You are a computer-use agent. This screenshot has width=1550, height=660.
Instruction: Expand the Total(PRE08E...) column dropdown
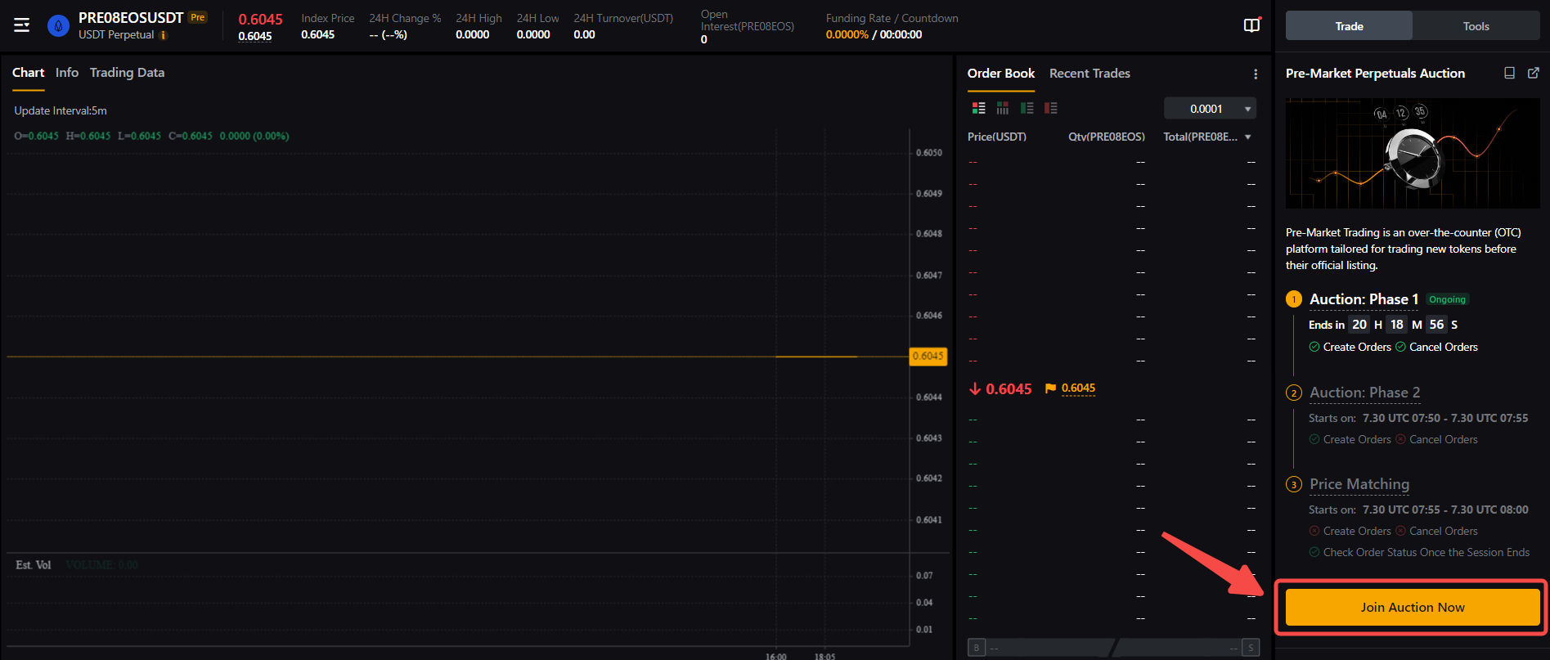pos(1247,137)
